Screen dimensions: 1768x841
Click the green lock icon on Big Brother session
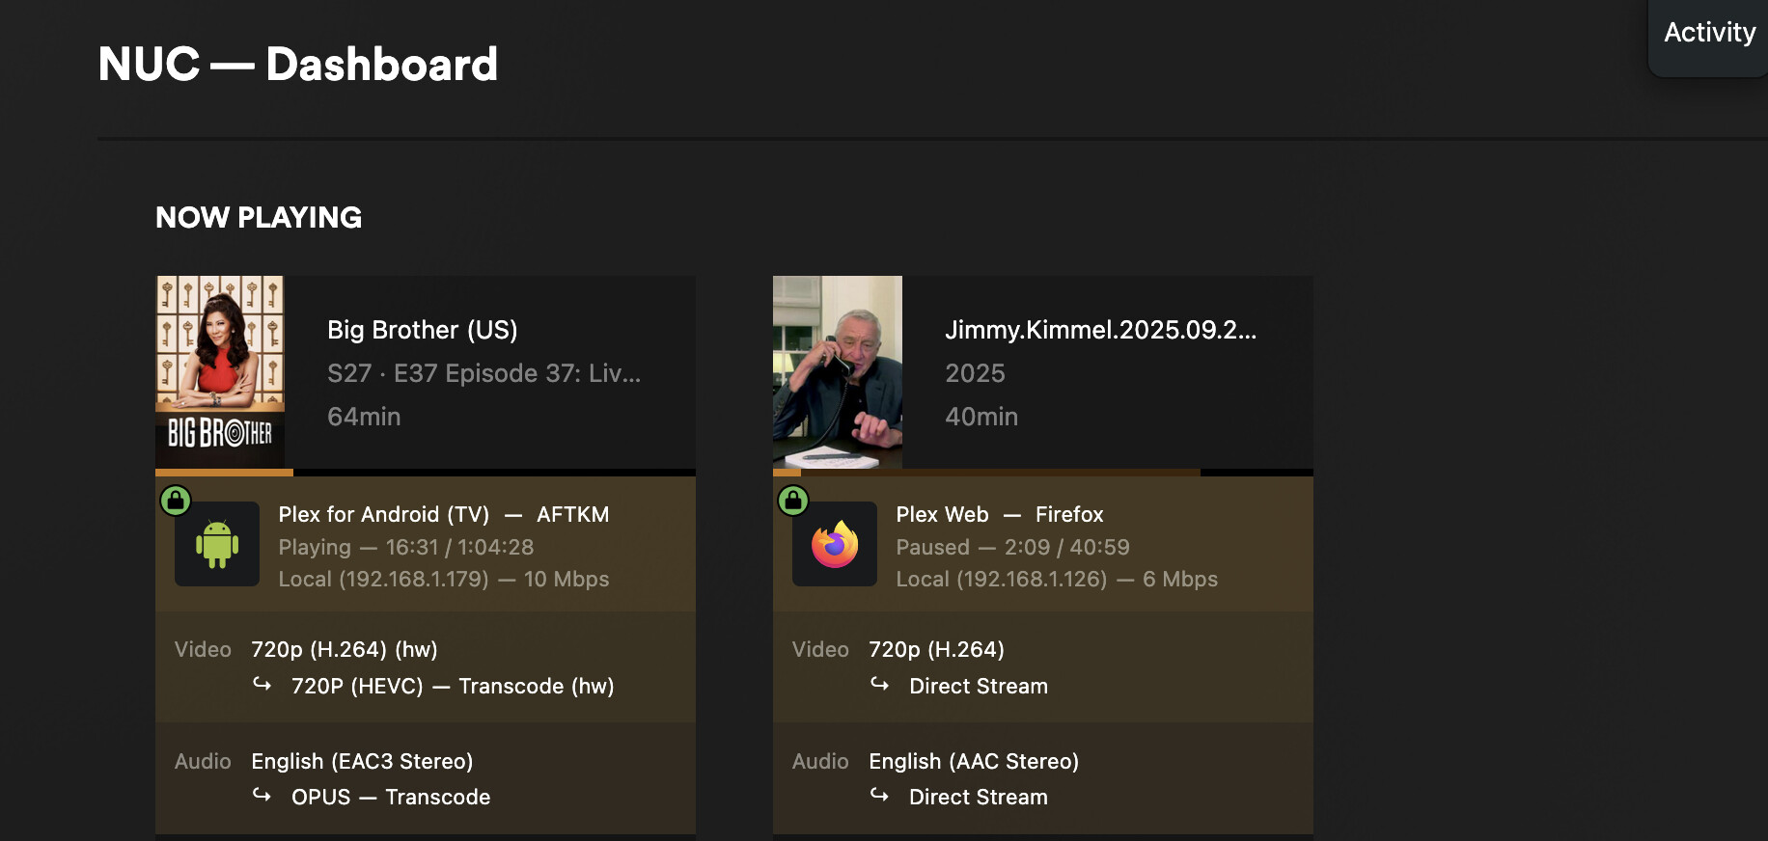pos(176,501)
